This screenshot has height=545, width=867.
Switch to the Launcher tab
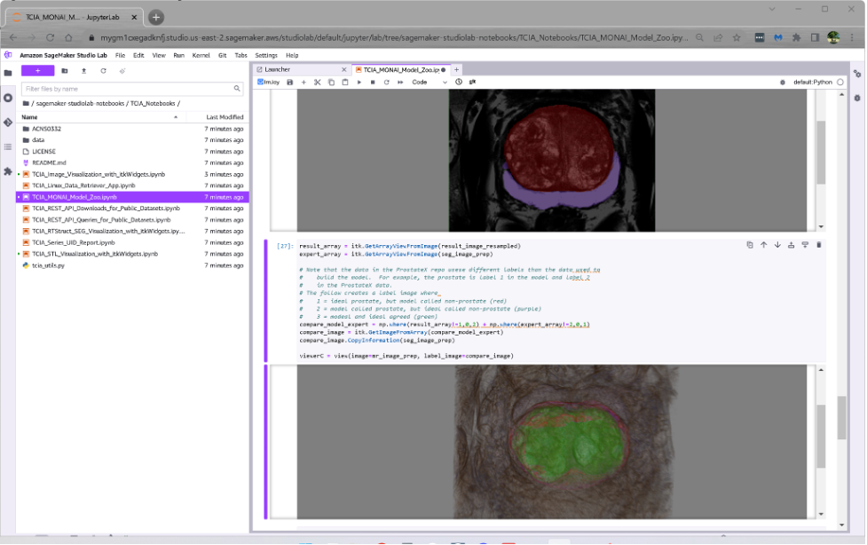point(278,69)
